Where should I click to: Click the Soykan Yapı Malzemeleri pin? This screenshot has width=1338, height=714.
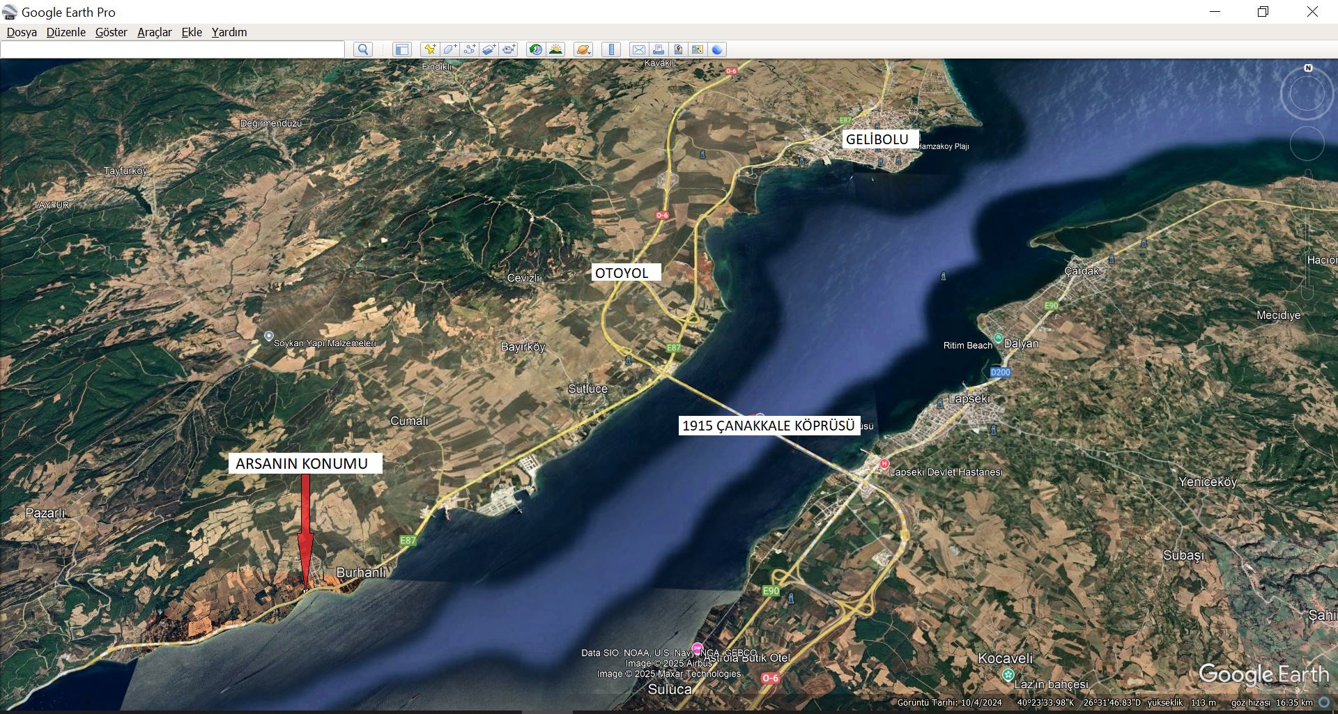click(269, 336)
